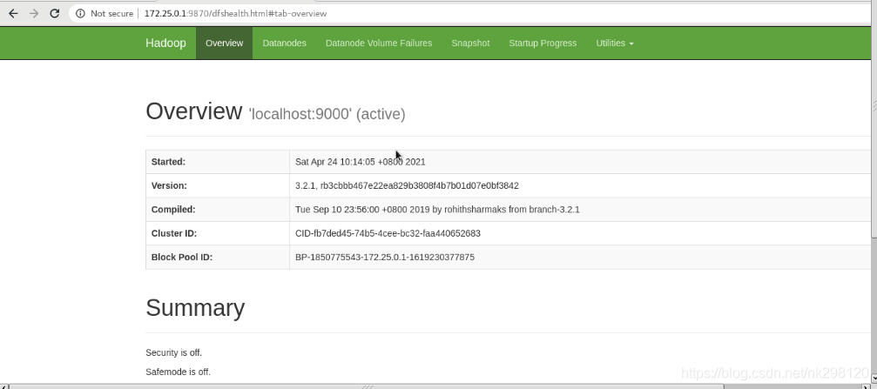
Task: Click the Version value 3.2.1 hash
Action: click(407, 185)
